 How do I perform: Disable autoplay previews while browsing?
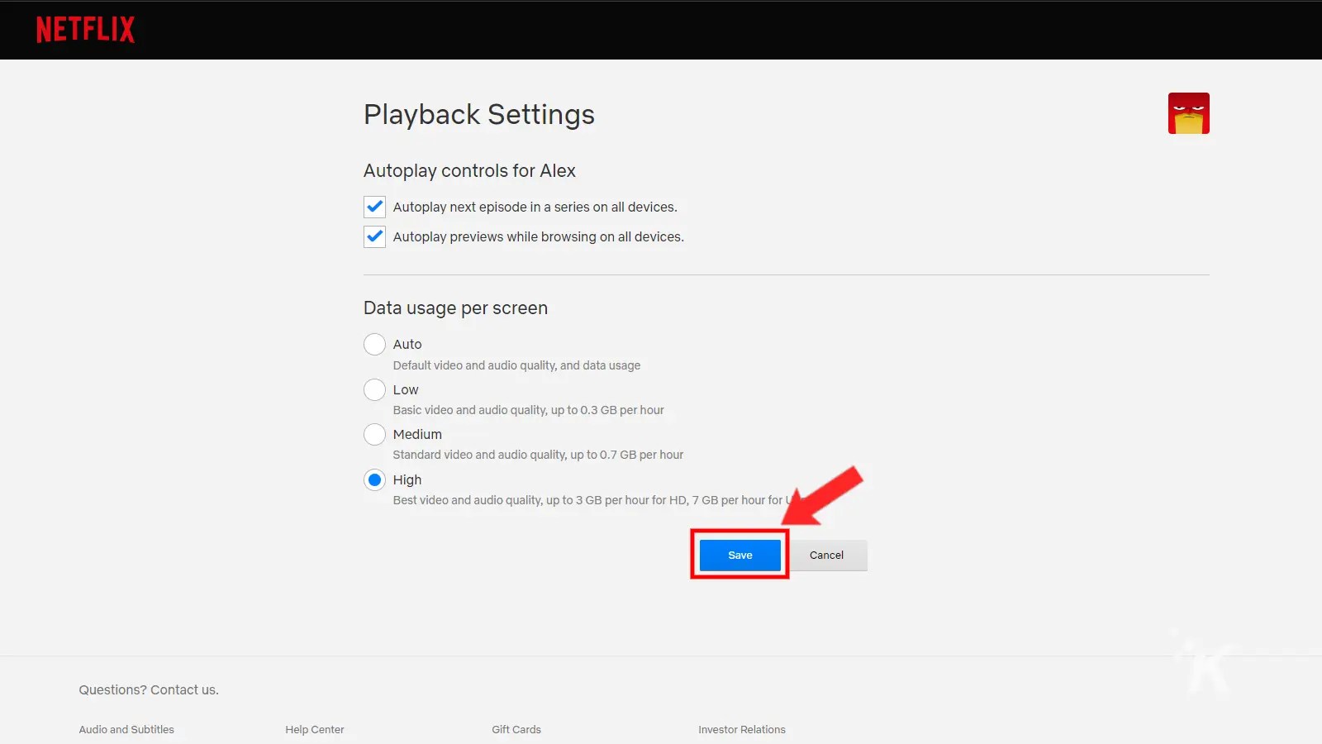pyautogui.click(x=374, y=236)
